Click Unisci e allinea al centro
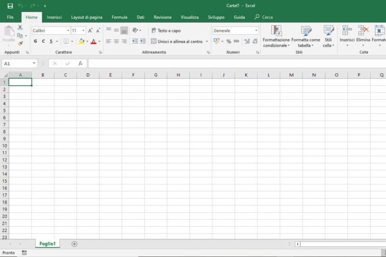The image size is (386, 257). [x=177, y=41]
